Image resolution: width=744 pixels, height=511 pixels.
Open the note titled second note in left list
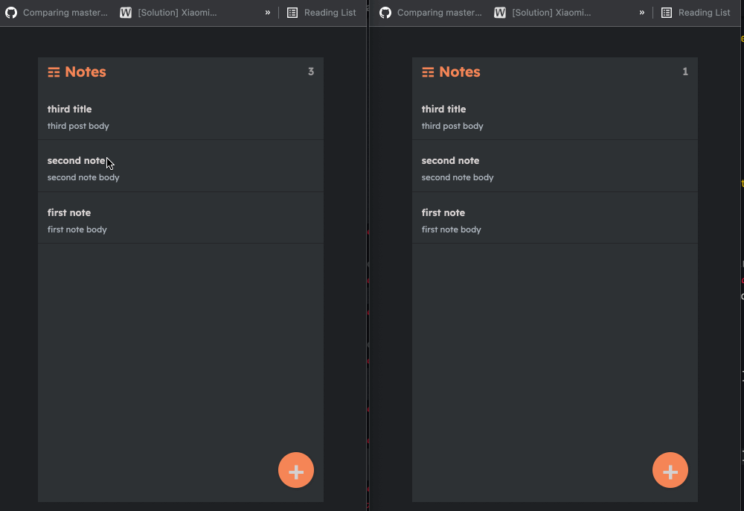tap(180, 168)
